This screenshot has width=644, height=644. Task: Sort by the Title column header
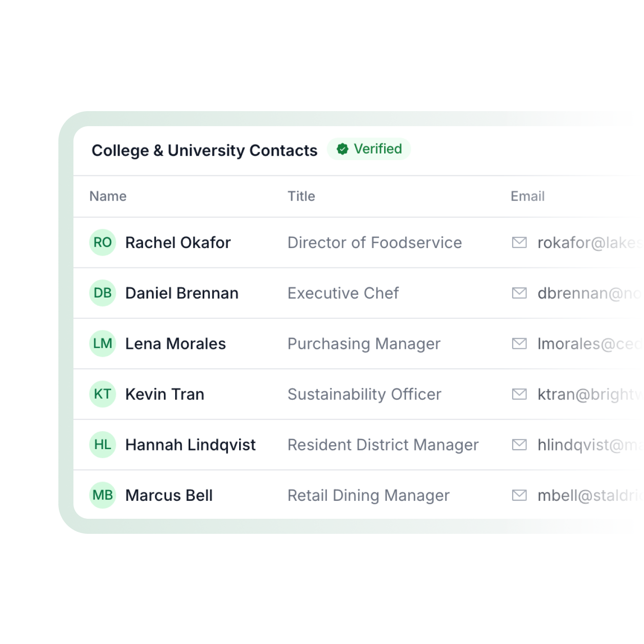[x=301, y=196]
